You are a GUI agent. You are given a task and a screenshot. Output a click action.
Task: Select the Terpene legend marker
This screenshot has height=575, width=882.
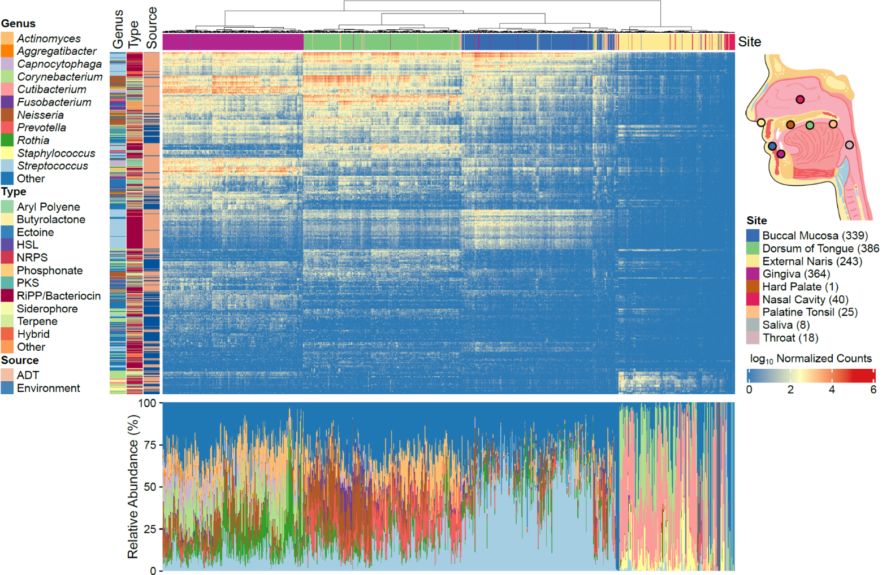[8, 321]
